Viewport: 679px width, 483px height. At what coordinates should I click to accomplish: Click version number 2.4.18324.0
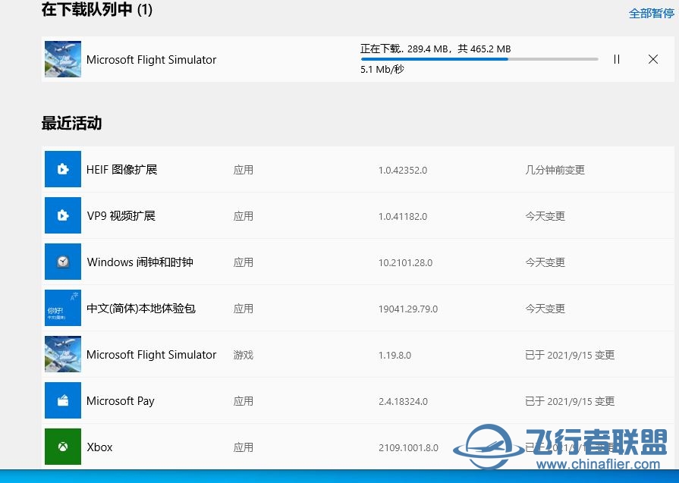tap(403, 402)
